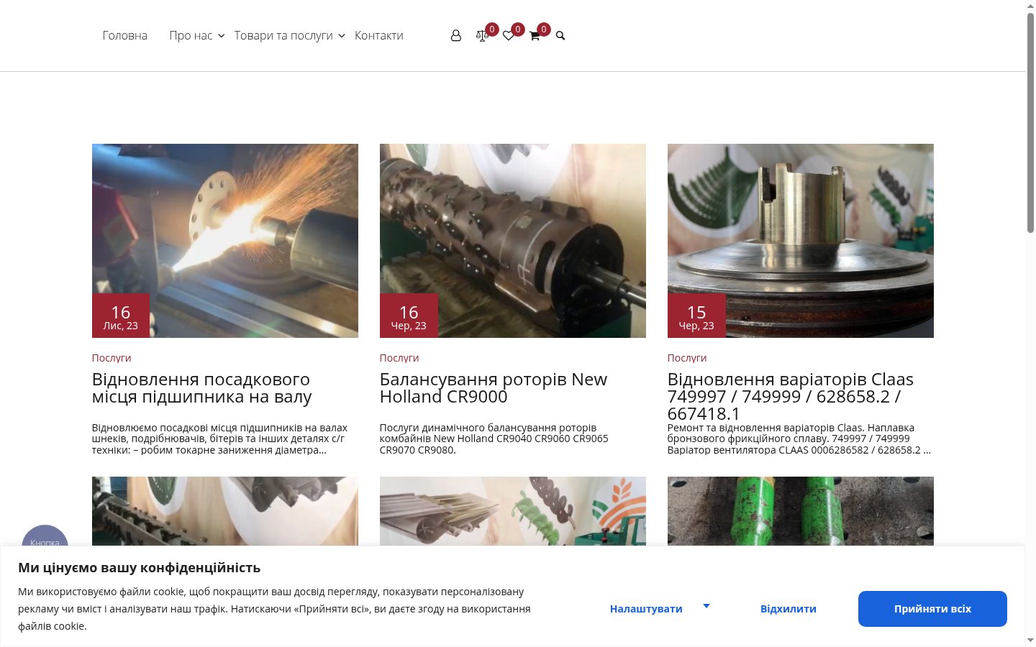Open the Товари та послуги menu item
The height and width of the screenshot is (647, 1036).
point(283,35)
